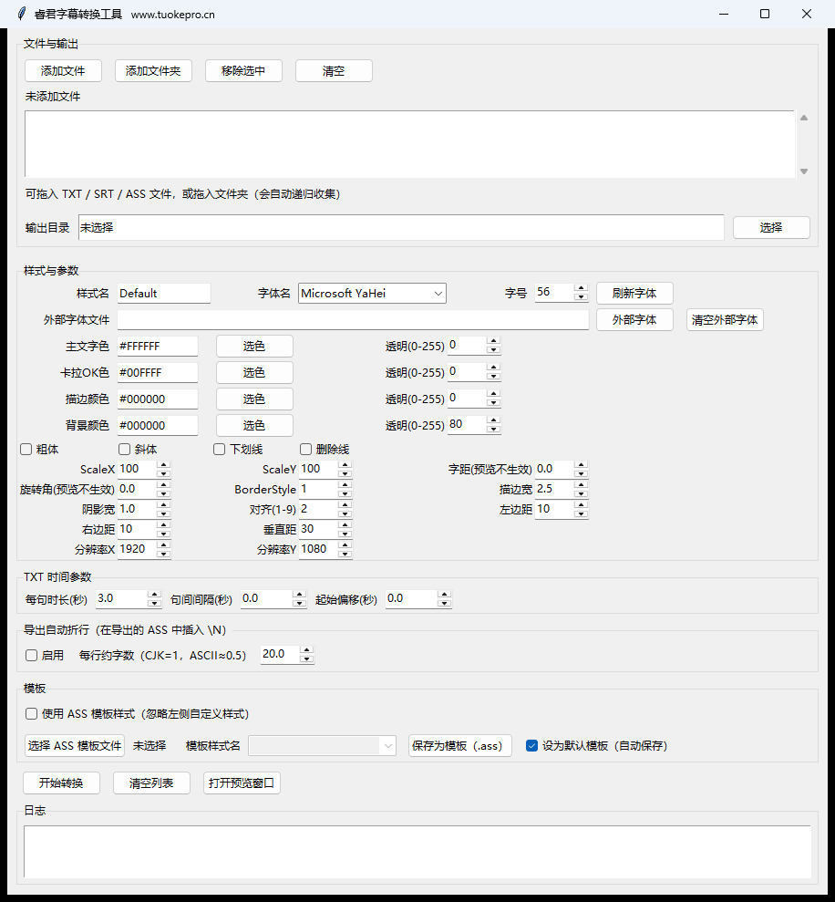Increase 阴影宽 spinner value
Screen dimensions: 835x902
(164, 505)
